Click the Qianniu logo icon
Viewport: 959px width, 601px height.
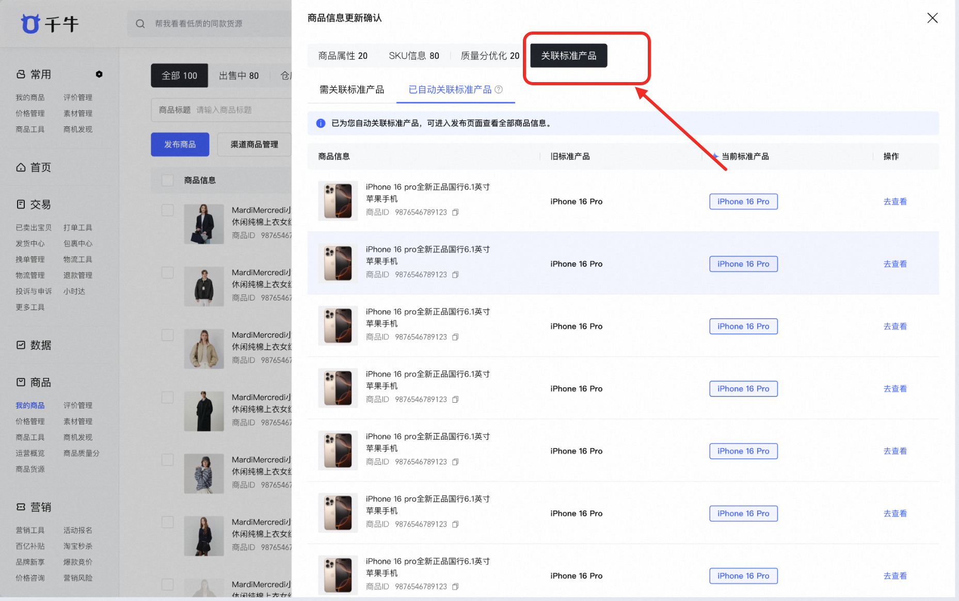coord(30,24)
